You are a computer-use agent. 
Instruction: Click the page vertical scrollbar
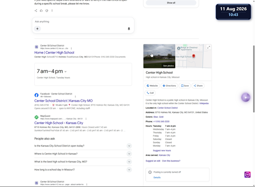coord(254,79)
